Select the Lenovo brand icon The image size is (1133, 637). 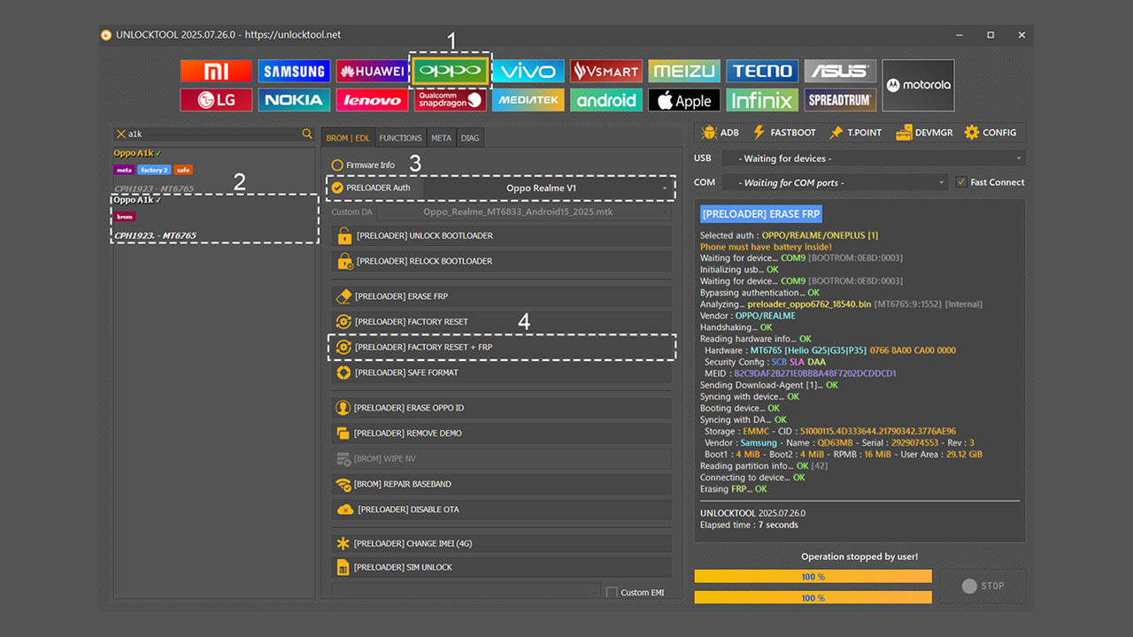pyautogui.click(x=372, y=100)
